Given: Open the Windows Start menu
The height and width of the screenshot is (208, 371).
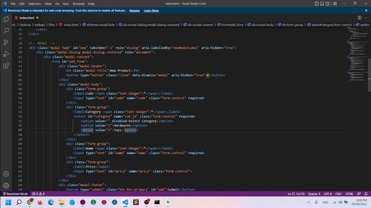Looking at the screenshot, I should [8, 202].
